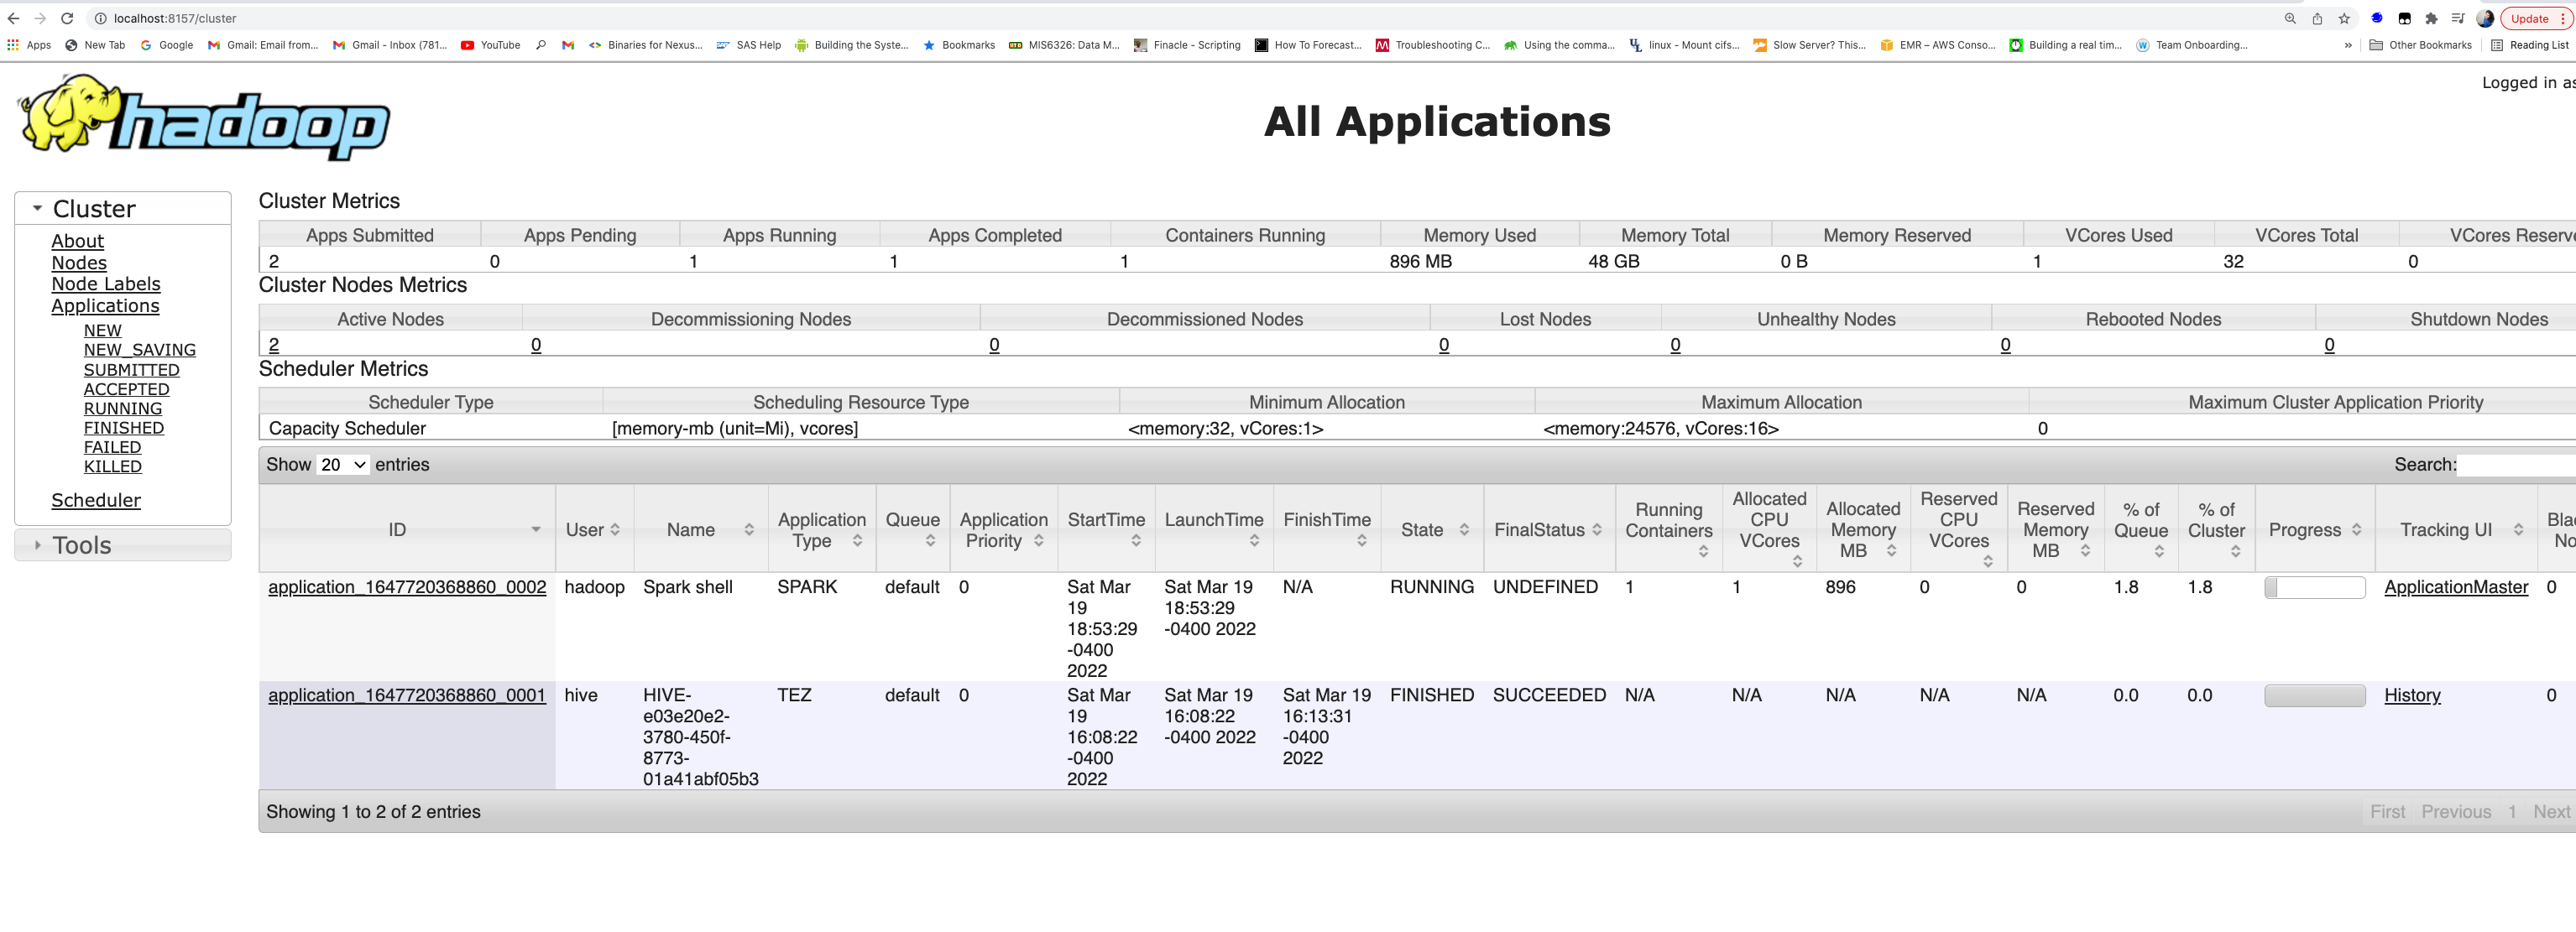Viewport: 2576px width, 932px height.
Task: Filter applications by FINISHED state
Action: click(124, 428)
